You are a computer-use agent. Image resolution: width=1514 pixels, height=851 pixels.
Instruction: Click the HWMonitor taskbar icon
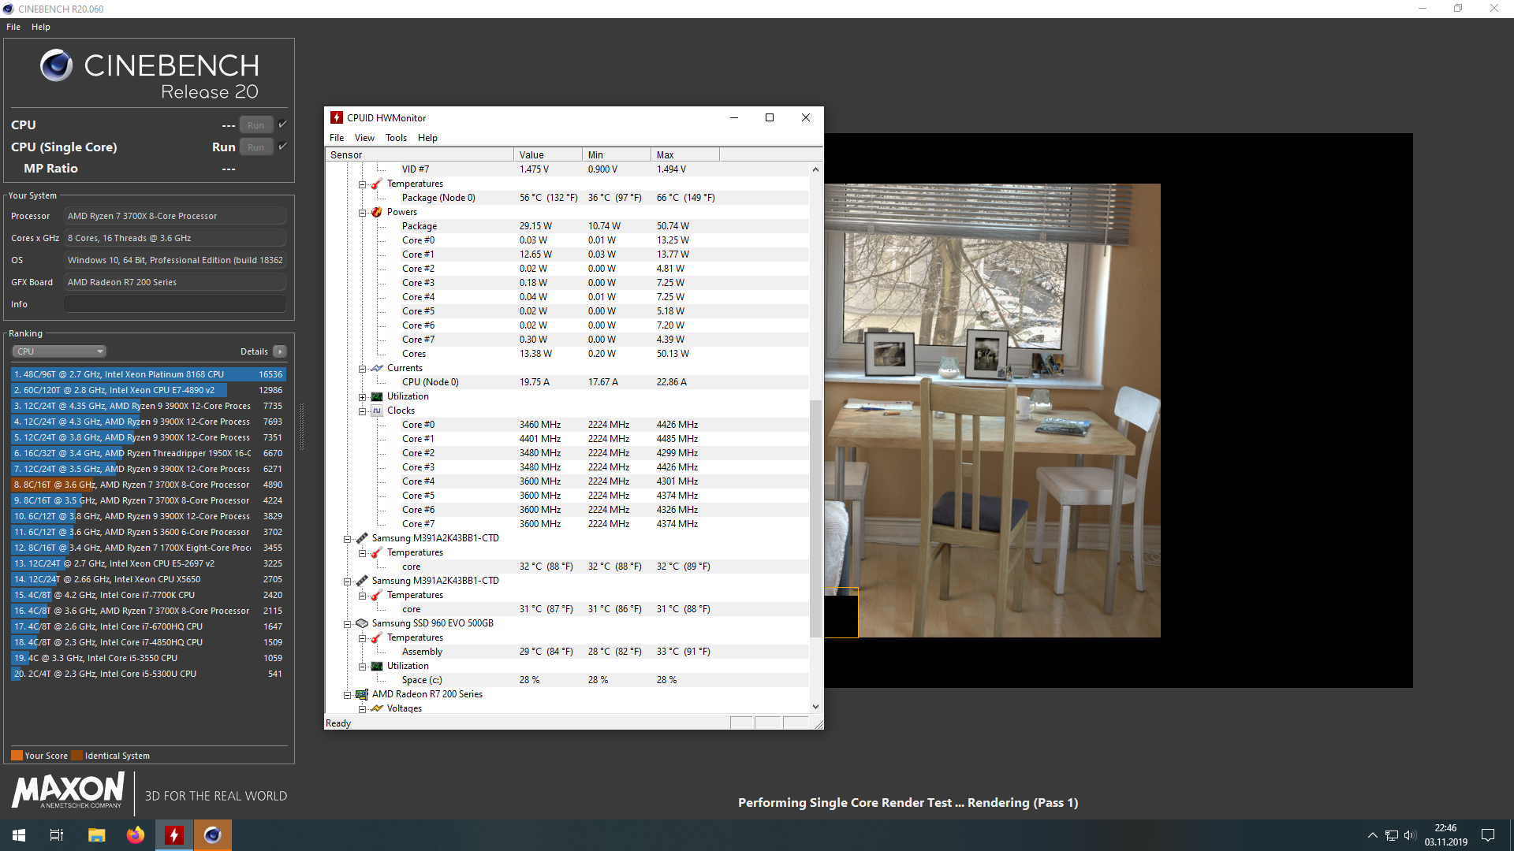(x=174, y=835)
